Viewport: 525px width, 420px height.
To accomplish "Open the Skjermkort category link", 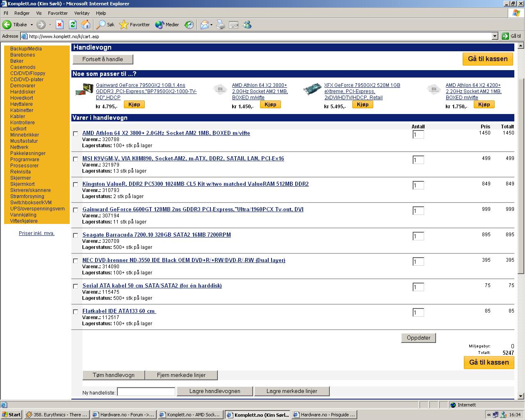I will 22,184.
